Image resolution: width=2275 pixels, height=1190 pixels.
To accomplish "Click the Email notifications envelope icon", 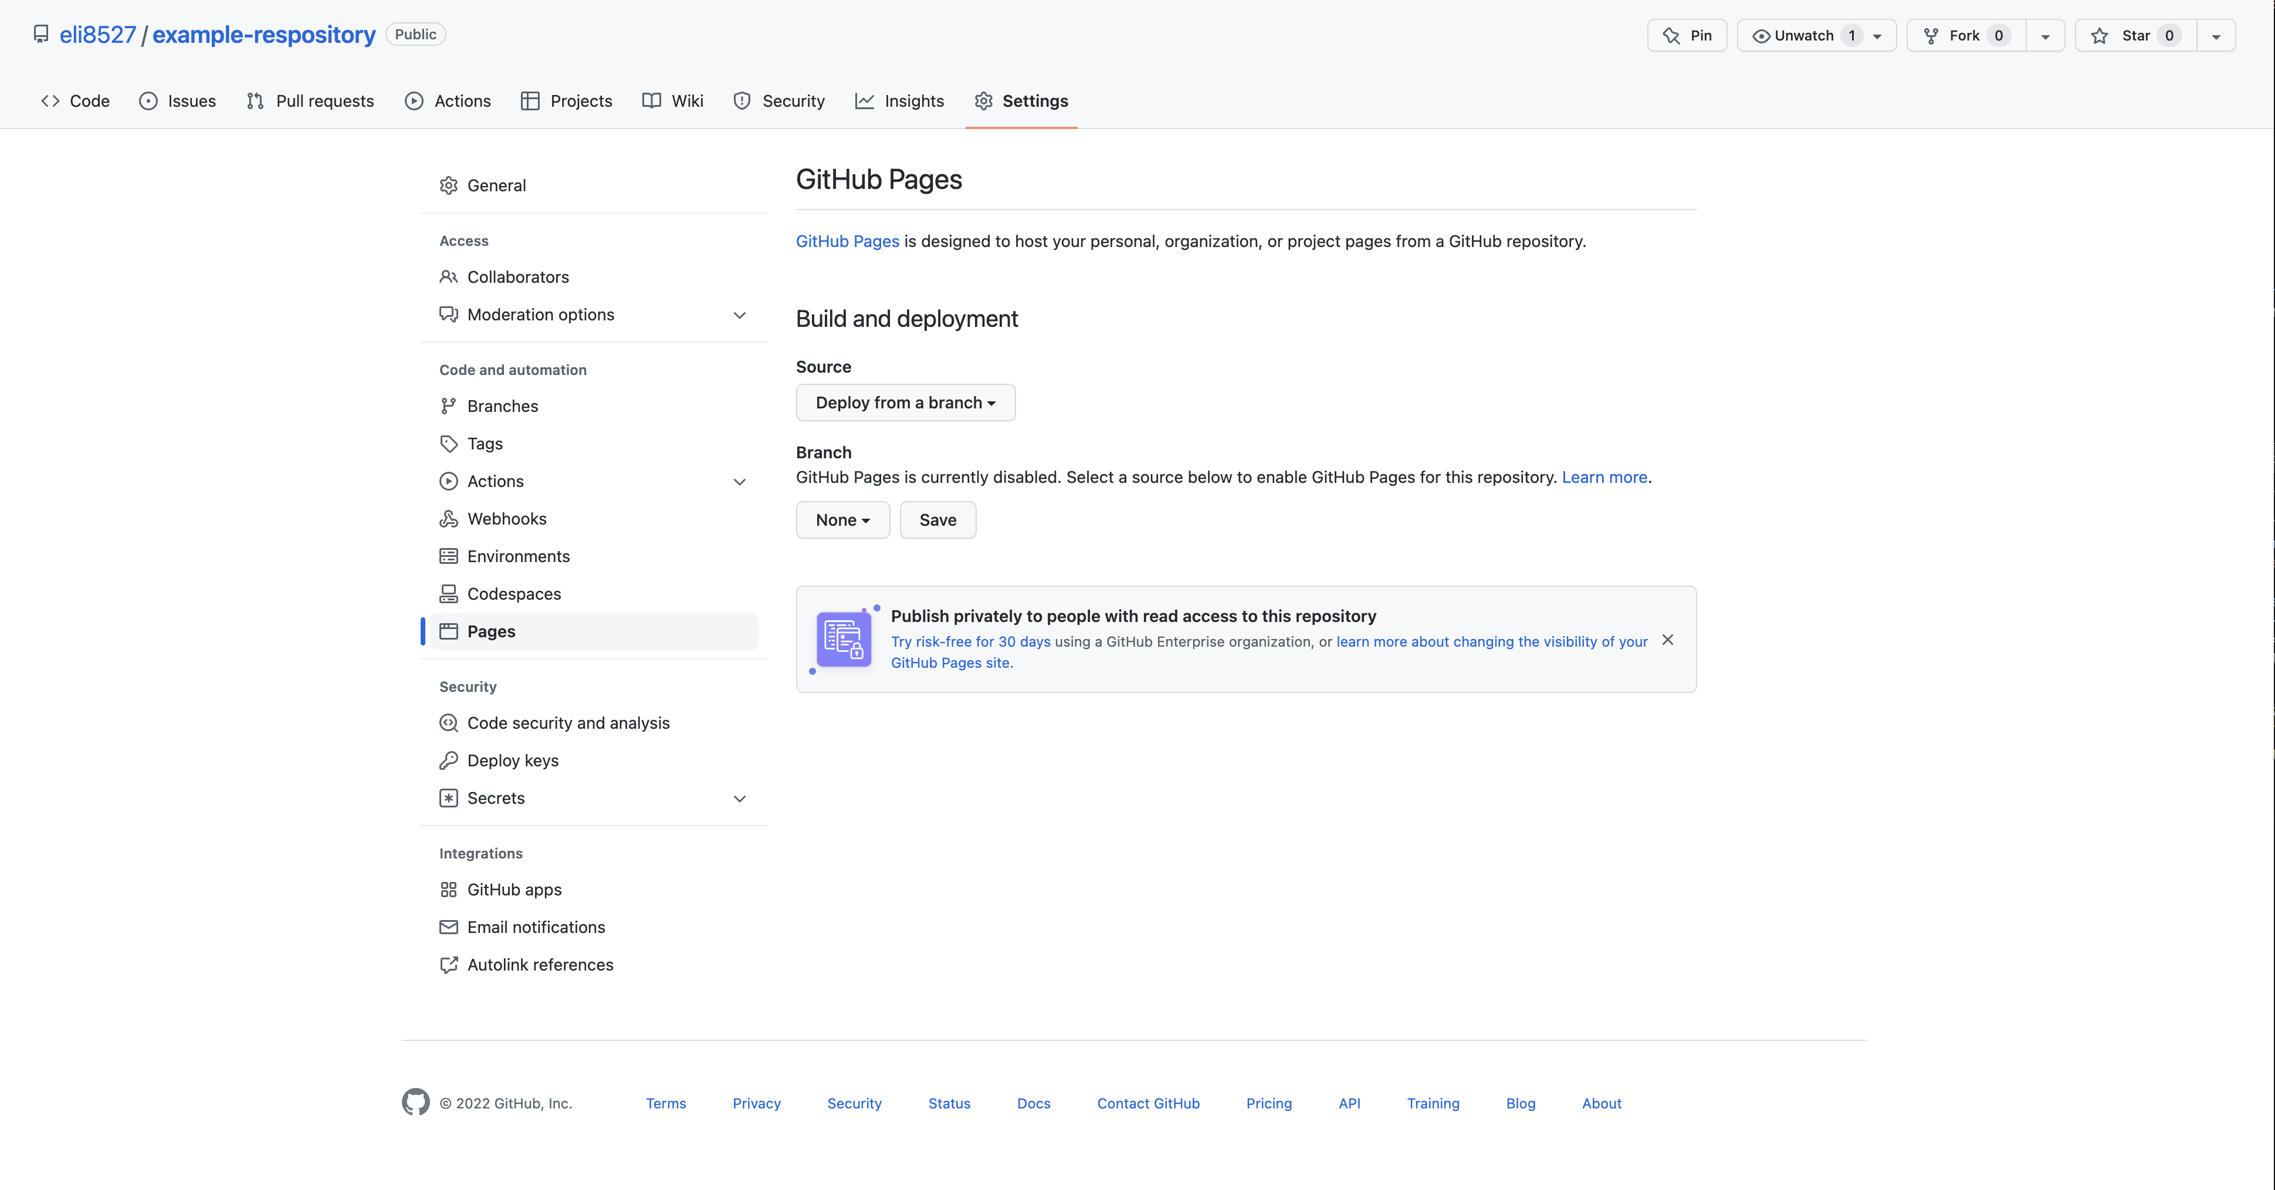I will [449, 927].
